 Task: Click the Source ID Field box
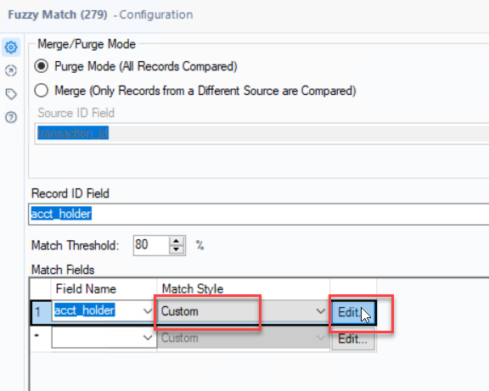tap(261, 133)
